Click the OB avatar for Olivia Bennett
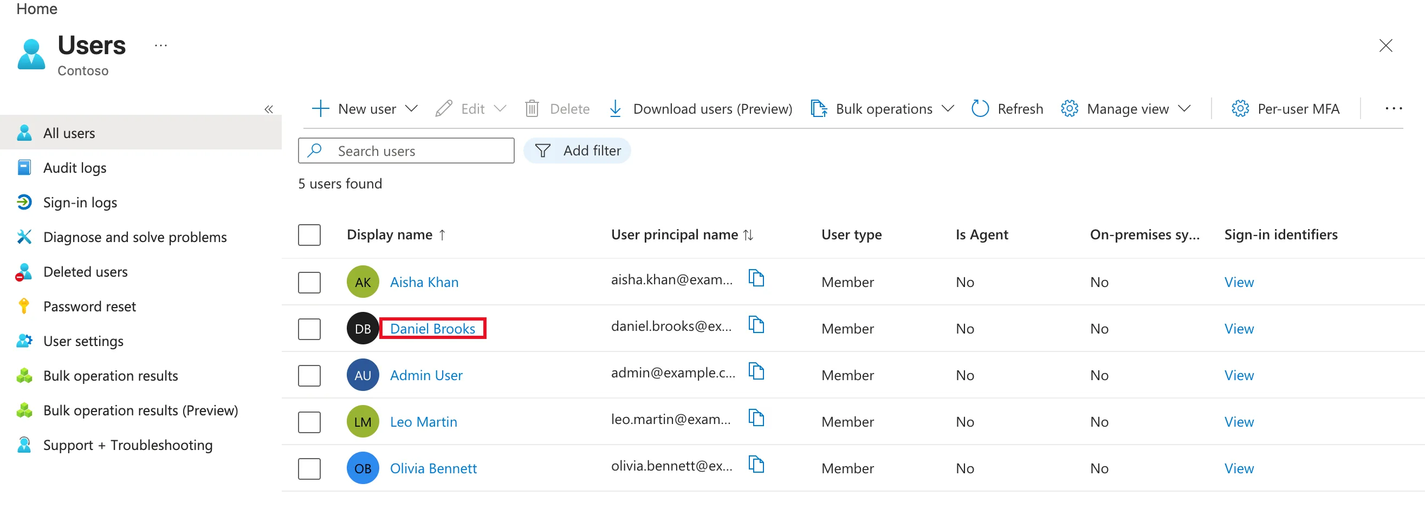1425x509 pixels. click(363, 468)
